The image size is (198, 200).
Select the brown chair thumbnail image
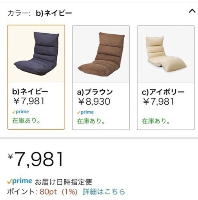coord(101,54)
